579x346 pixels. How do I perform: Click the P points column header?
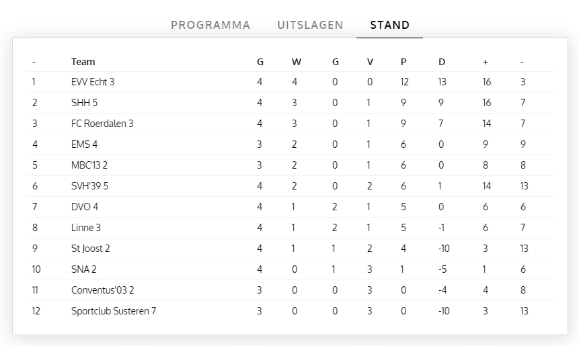click(403, 62)
